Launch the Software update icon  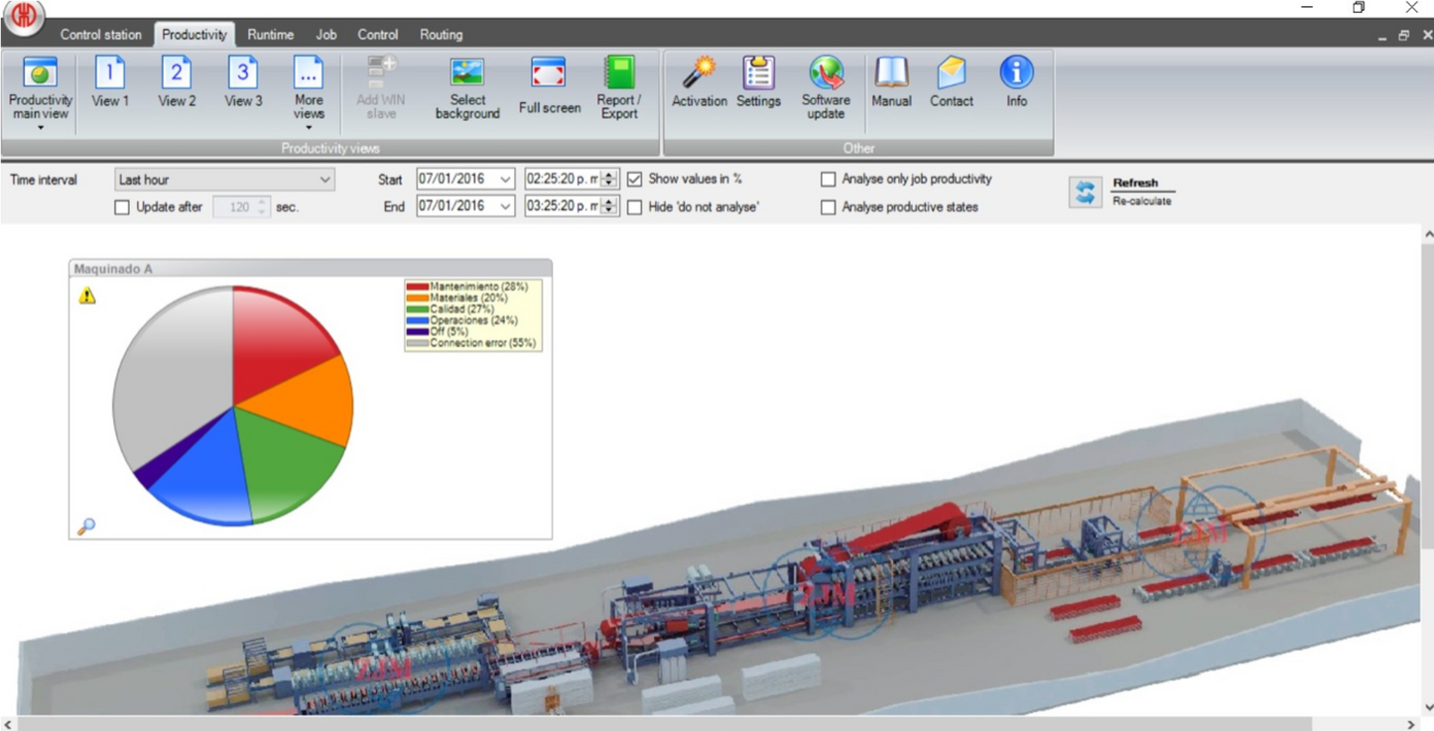click(826, 74)
